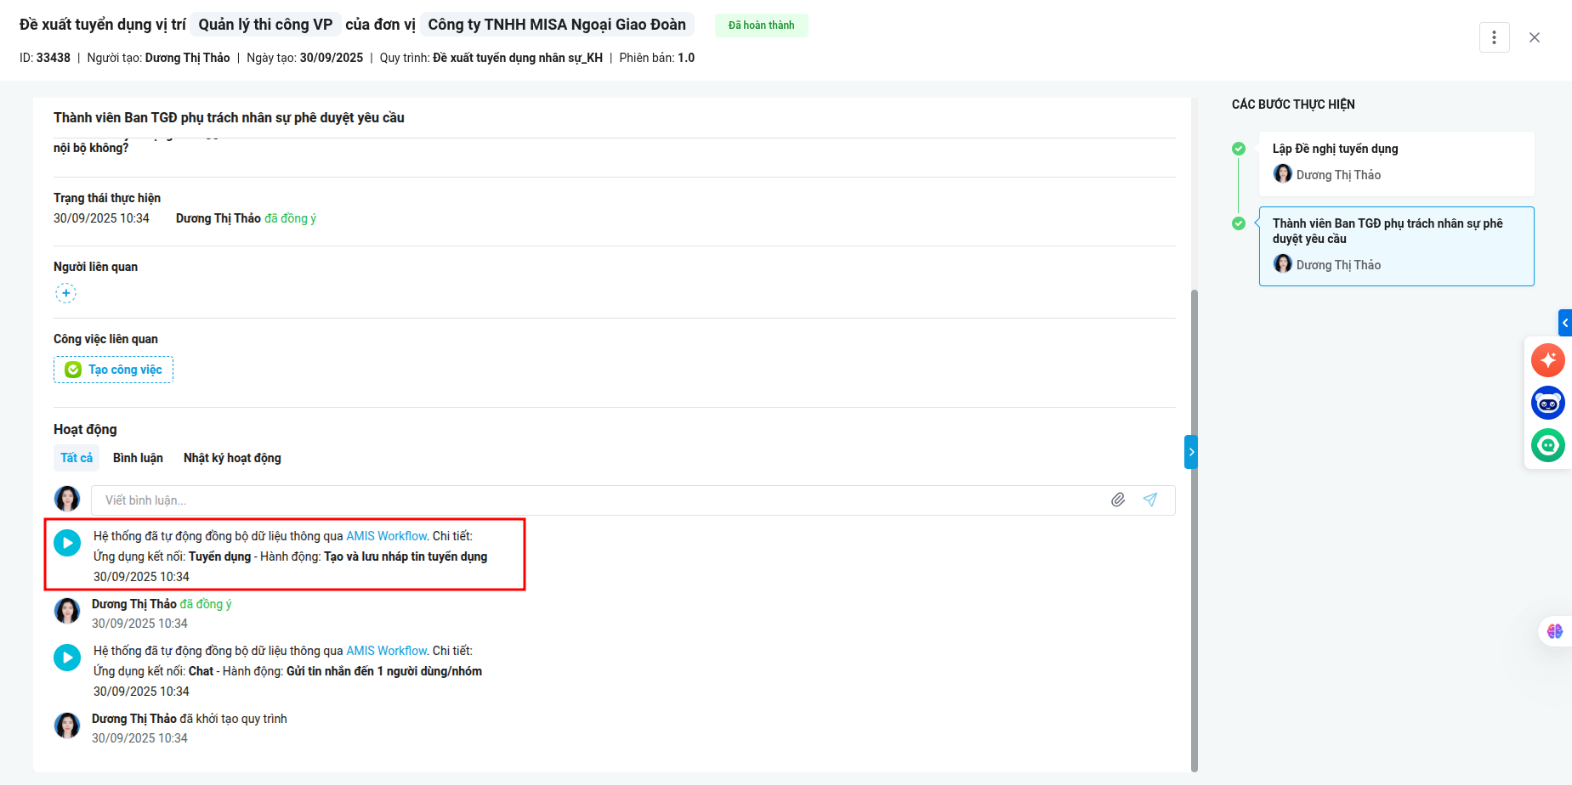1572x785 pixels.
Task: Open AMIS Workflow link in Tuyển dụng entry
Action: click(x=386, y=536)
